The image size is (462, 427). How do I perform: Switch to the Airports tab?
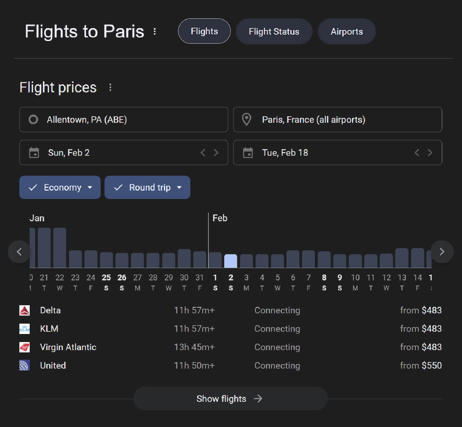346,31
